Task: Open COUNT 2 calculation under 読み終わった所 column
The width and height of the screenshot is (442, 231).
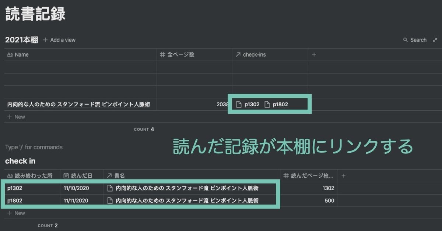Action: (x=48, y=225)
